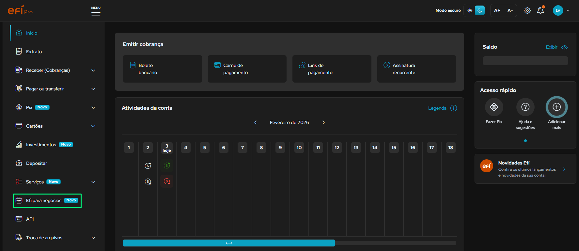Open Extrato in the sidebar

tap(34, 52)
